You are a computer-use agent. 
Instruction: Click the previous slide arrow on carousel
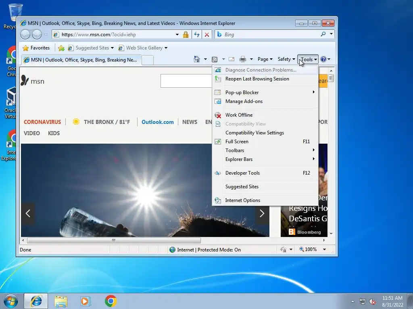[28, 213]
